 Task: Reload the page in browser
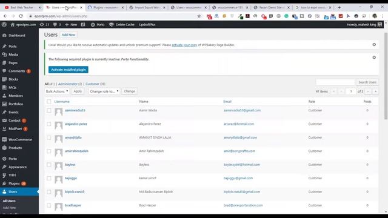click(x=21, y=16)
